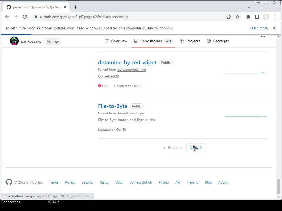Open the Training footer link
This screenshot has width=282, height=211.
192,182
